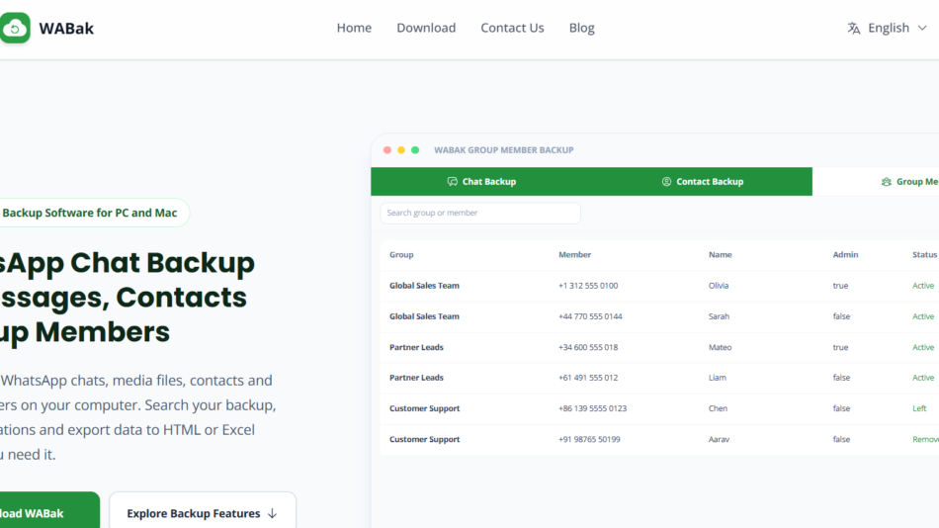Click Global Sales Team in Olivia's row
Viewport: 939px width, 528px height.
click(424, 286)
